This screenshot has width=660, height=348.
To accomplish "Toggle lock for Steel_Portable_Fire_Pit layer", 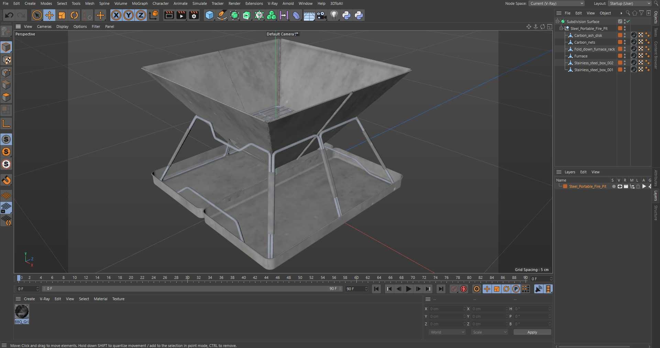I will point(638,186).
